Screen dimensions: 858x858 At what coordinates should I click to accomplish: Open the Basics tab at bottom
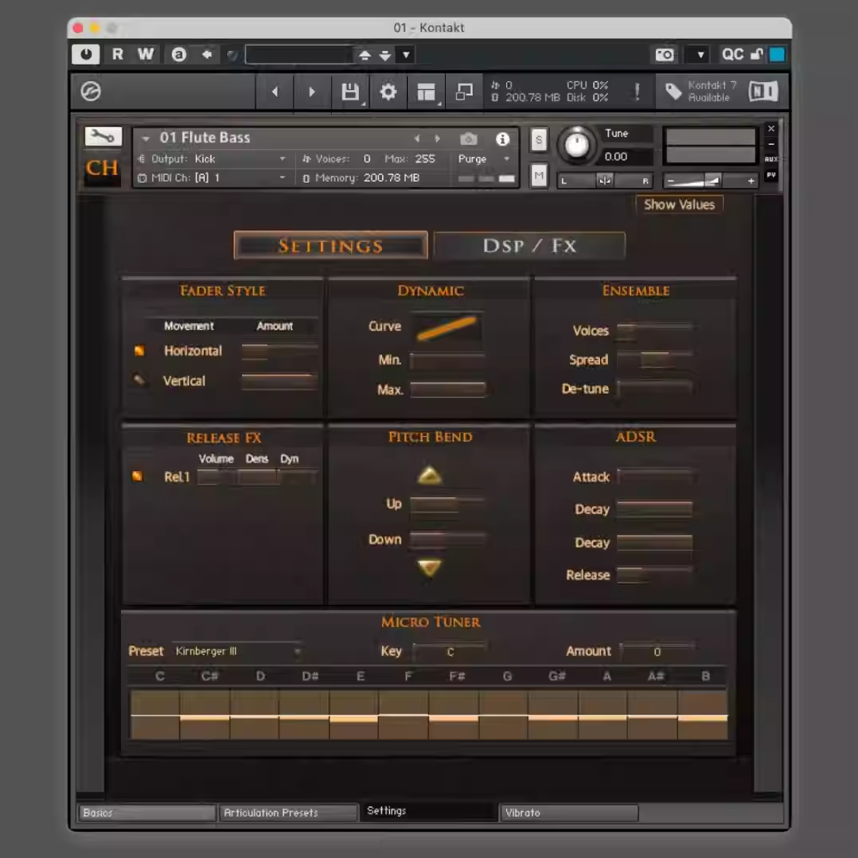coord(146,813)
